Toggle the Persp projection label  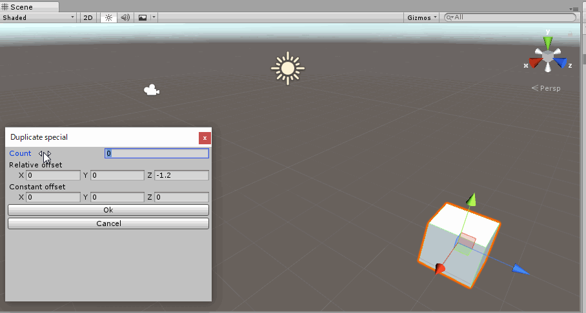point(546,88)
